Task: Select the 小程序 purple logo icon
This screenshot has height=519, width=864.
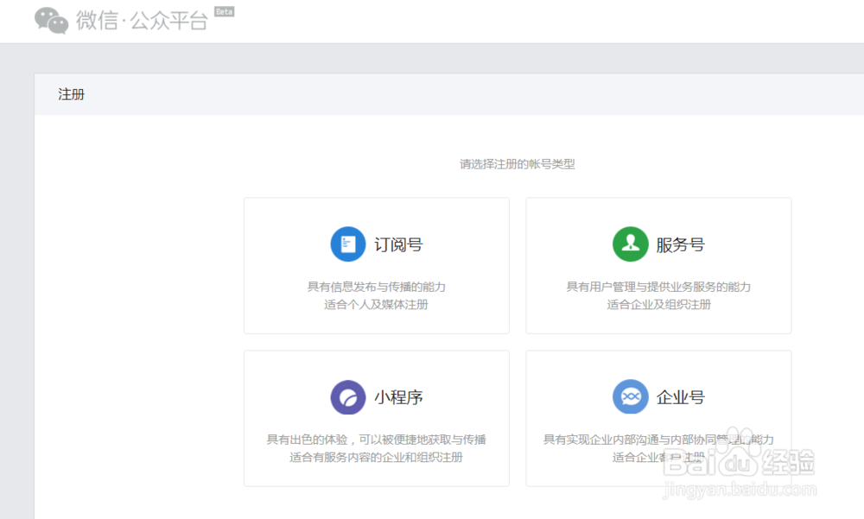Action: [x=347, y=396]
